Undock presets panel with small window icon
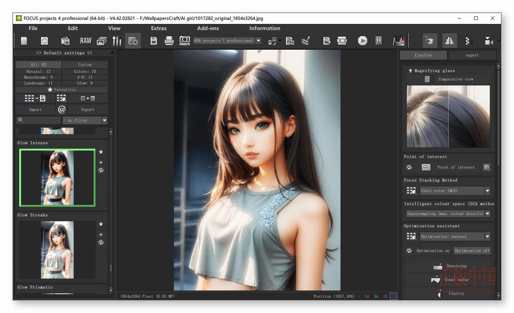Screen dimensions: 514x313 click(112, 53)
